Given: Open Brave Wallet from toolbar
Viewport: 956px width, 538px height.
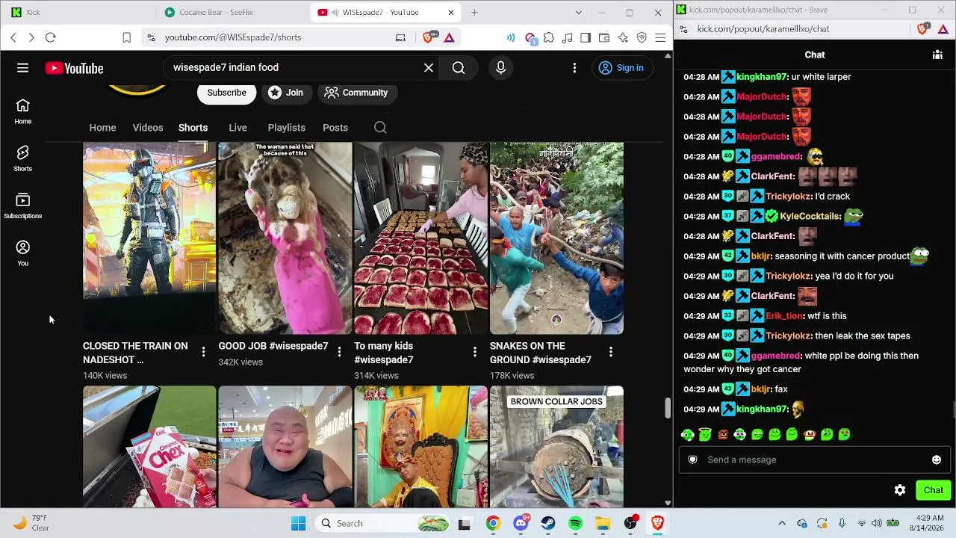Looking at the screenshot, I should pos(604,37).
